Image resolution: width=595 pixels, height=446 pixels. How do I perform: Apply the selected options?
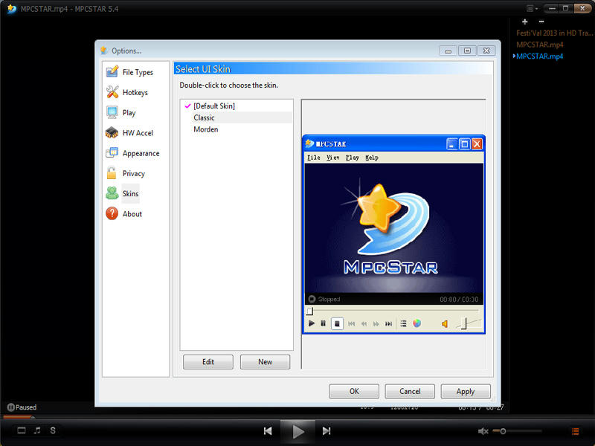tap(466, 391)
